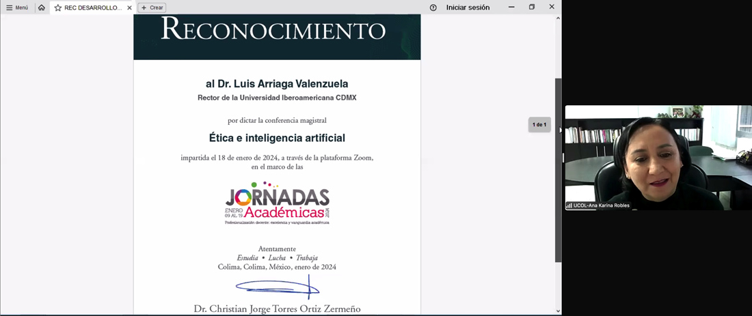Click the vertical scrollbar thumb

tap(558, 170)
